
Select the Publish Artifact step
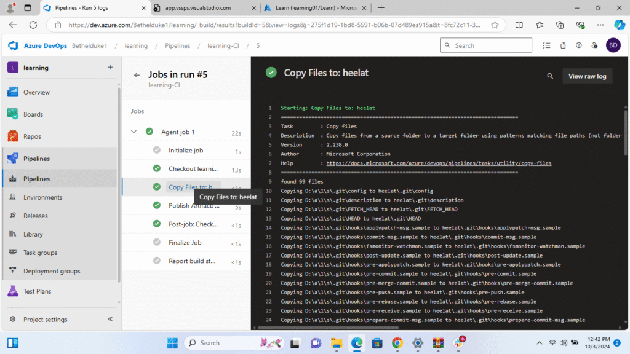click(x=193, y=206)
